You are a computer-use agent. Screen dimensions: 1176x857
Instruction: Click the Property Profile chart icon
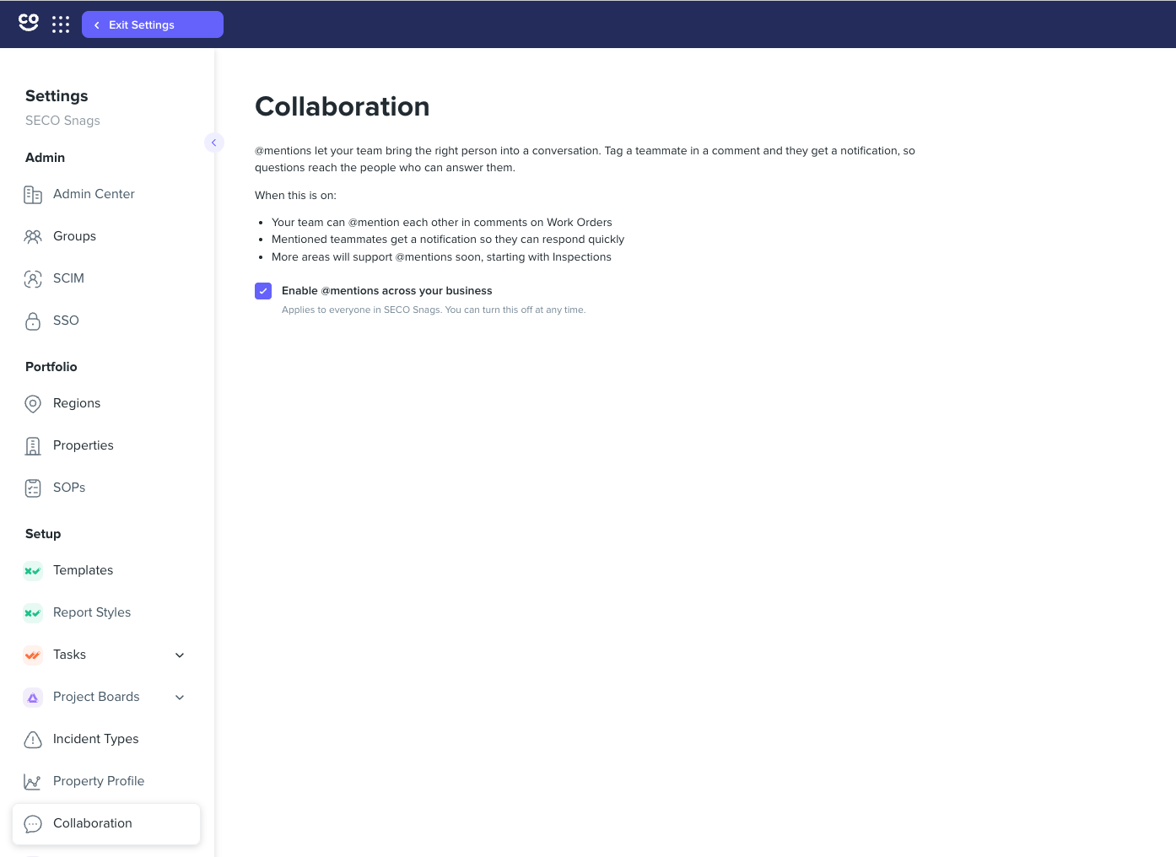point(33,782)
